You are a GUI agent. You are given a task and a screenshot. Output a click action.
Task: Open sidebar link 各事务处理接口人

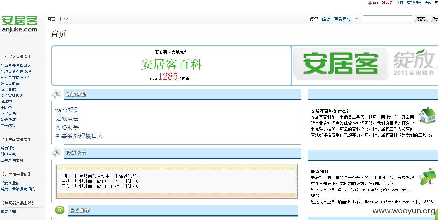tap(16, 66)
